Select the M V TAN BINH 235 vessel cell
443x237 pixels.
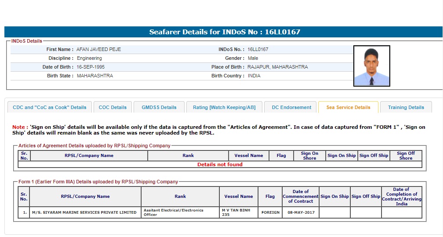[239, 213]
